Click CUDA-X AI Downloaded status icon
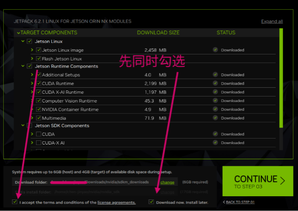Image resolution: width=298 pixels, height=211 pixels. (215, 143)
